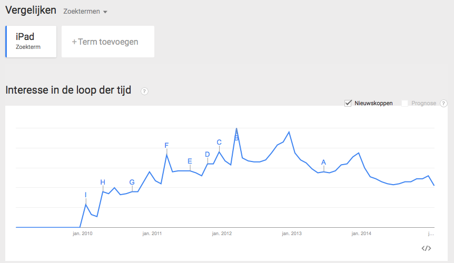This screenshot has width=454, height=263.
Task: Open the Zoektermen dropdown
Action: click(85, 12)
